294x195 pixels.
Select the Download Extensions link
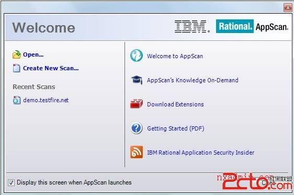point(175,104)
